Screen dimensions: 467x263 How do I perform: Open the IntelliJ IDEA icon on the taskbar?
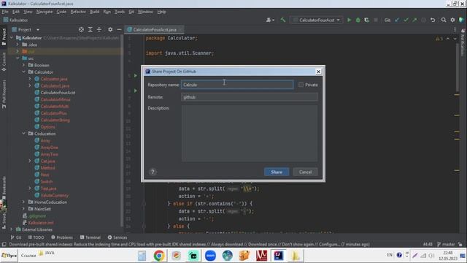coord(279,256)
